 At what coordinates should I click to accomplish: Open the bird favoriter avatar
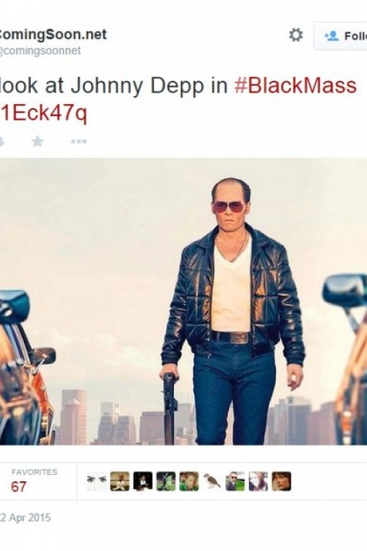(x=212, y=481)
